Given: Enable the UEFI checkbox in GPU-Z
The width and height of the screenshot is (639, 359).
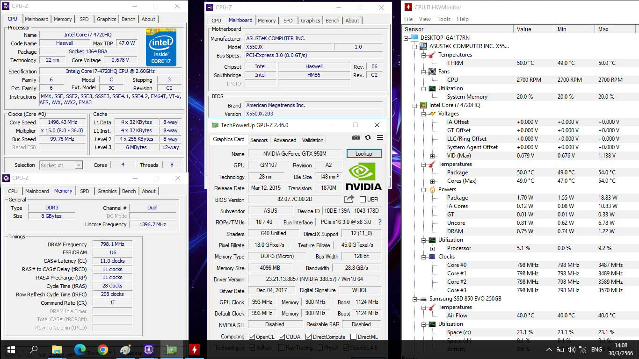Looking at the screenshot, I should point(362,200).
